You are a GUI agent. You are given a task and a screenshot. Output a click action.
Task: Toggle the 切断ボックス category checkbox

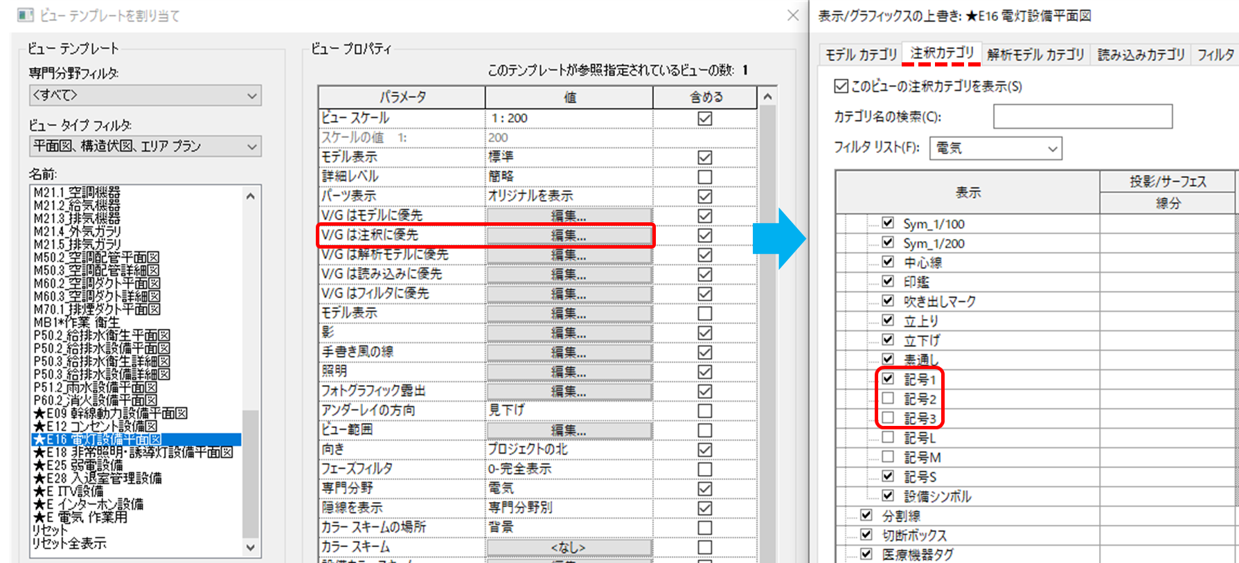pyautogui.click(x=866, y=535)
